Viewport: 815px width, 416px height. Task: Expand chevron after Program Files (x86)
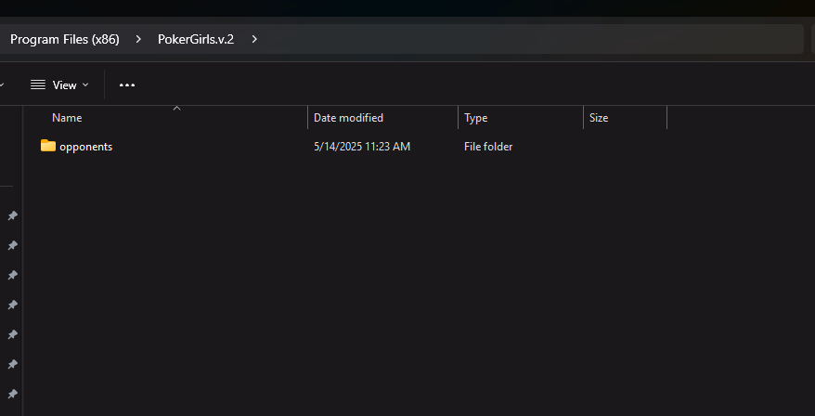[x=138, y=39]
